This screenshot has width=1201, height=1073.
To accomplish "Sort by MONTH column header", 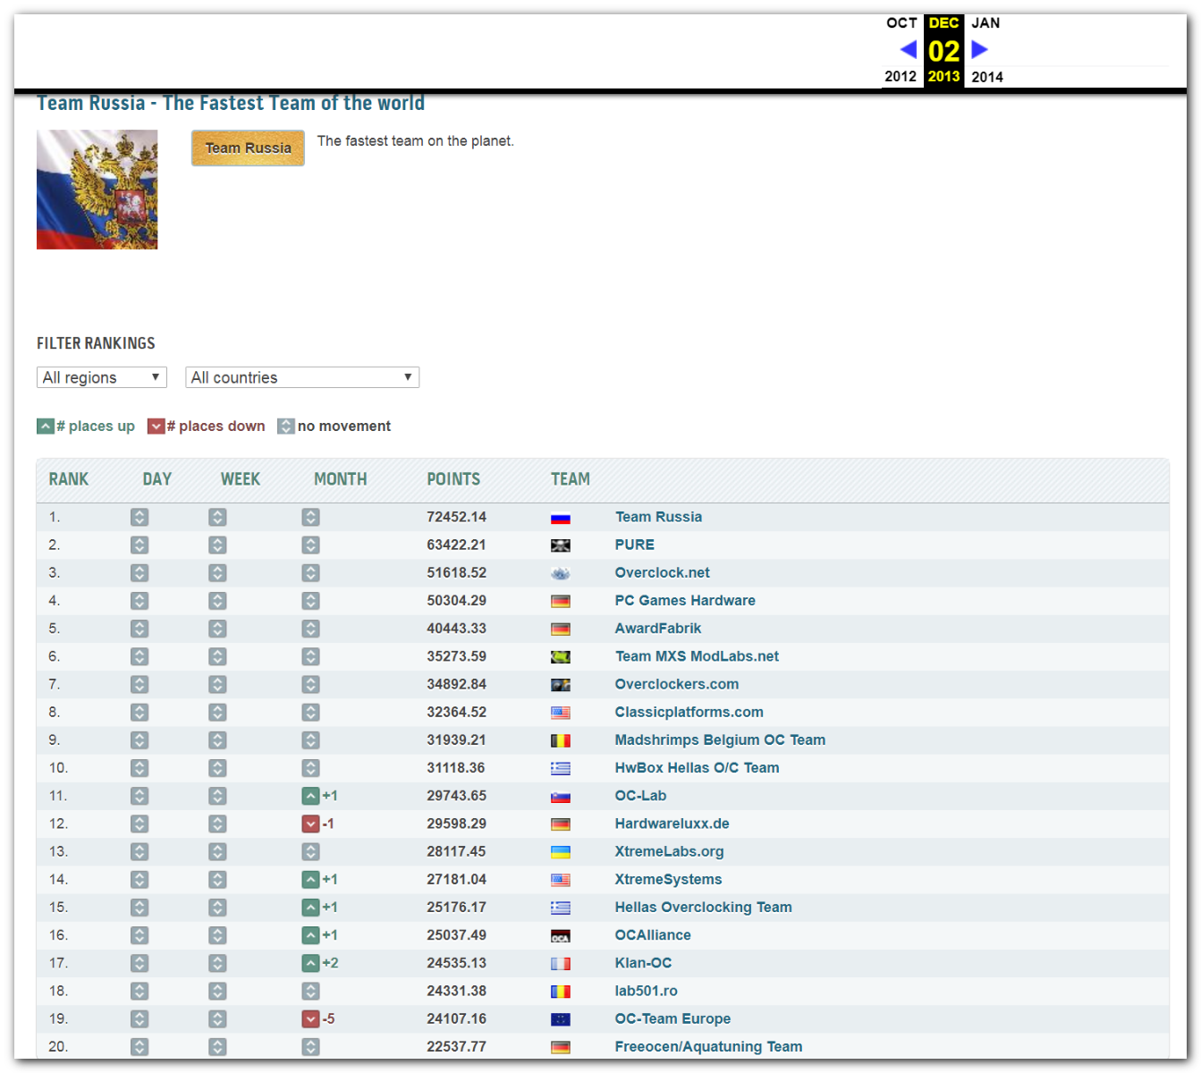I will (341, 479).
